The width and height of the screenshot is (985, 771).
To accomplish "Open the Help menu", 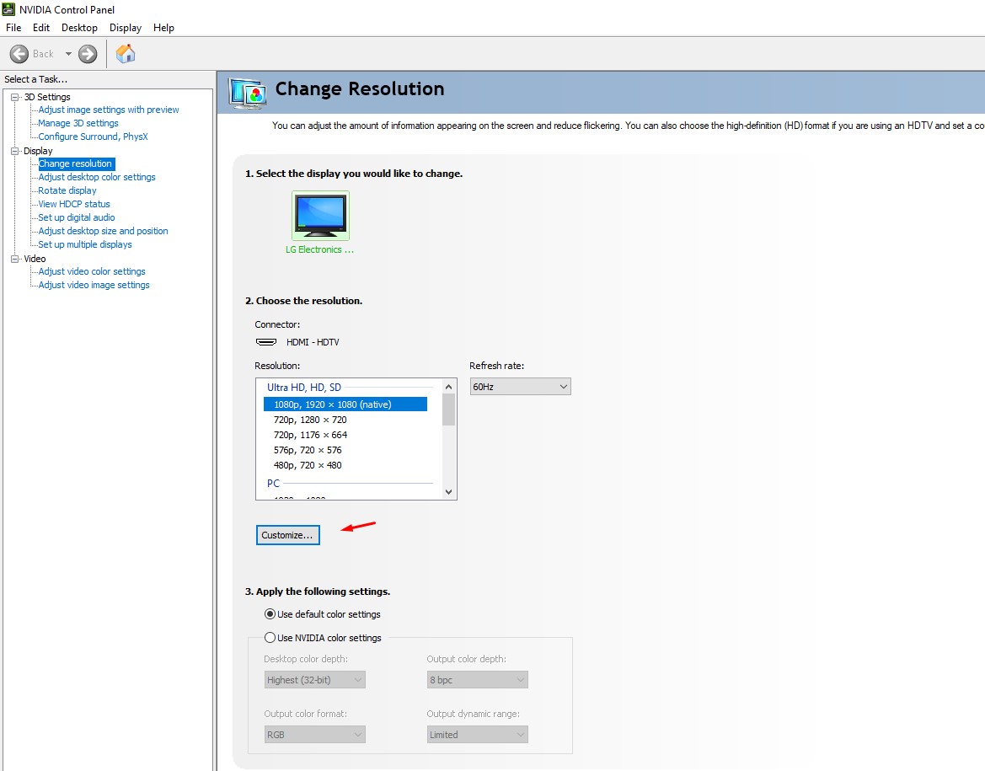I will [x=163, y=28].
